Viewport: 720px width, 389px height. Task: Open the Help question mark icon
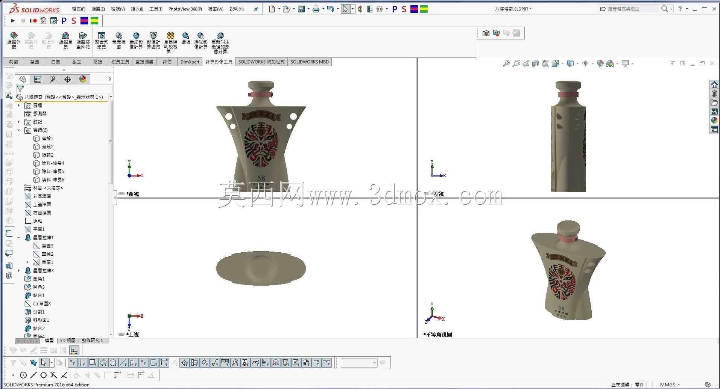pyautogui.click(x=680, y=9)
